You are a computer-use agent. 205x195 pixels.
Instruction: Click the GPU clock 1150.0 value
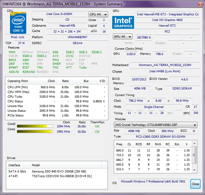(131, 54)
